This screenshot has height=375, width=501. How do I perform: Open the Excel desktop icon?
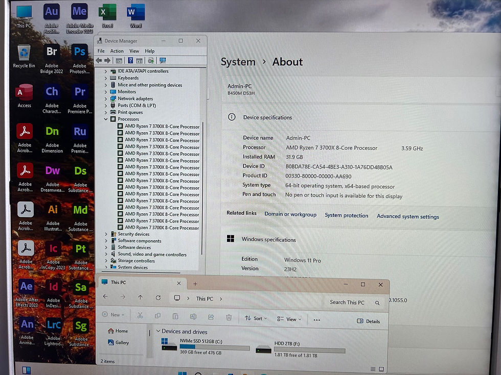[x=108, y=16]
